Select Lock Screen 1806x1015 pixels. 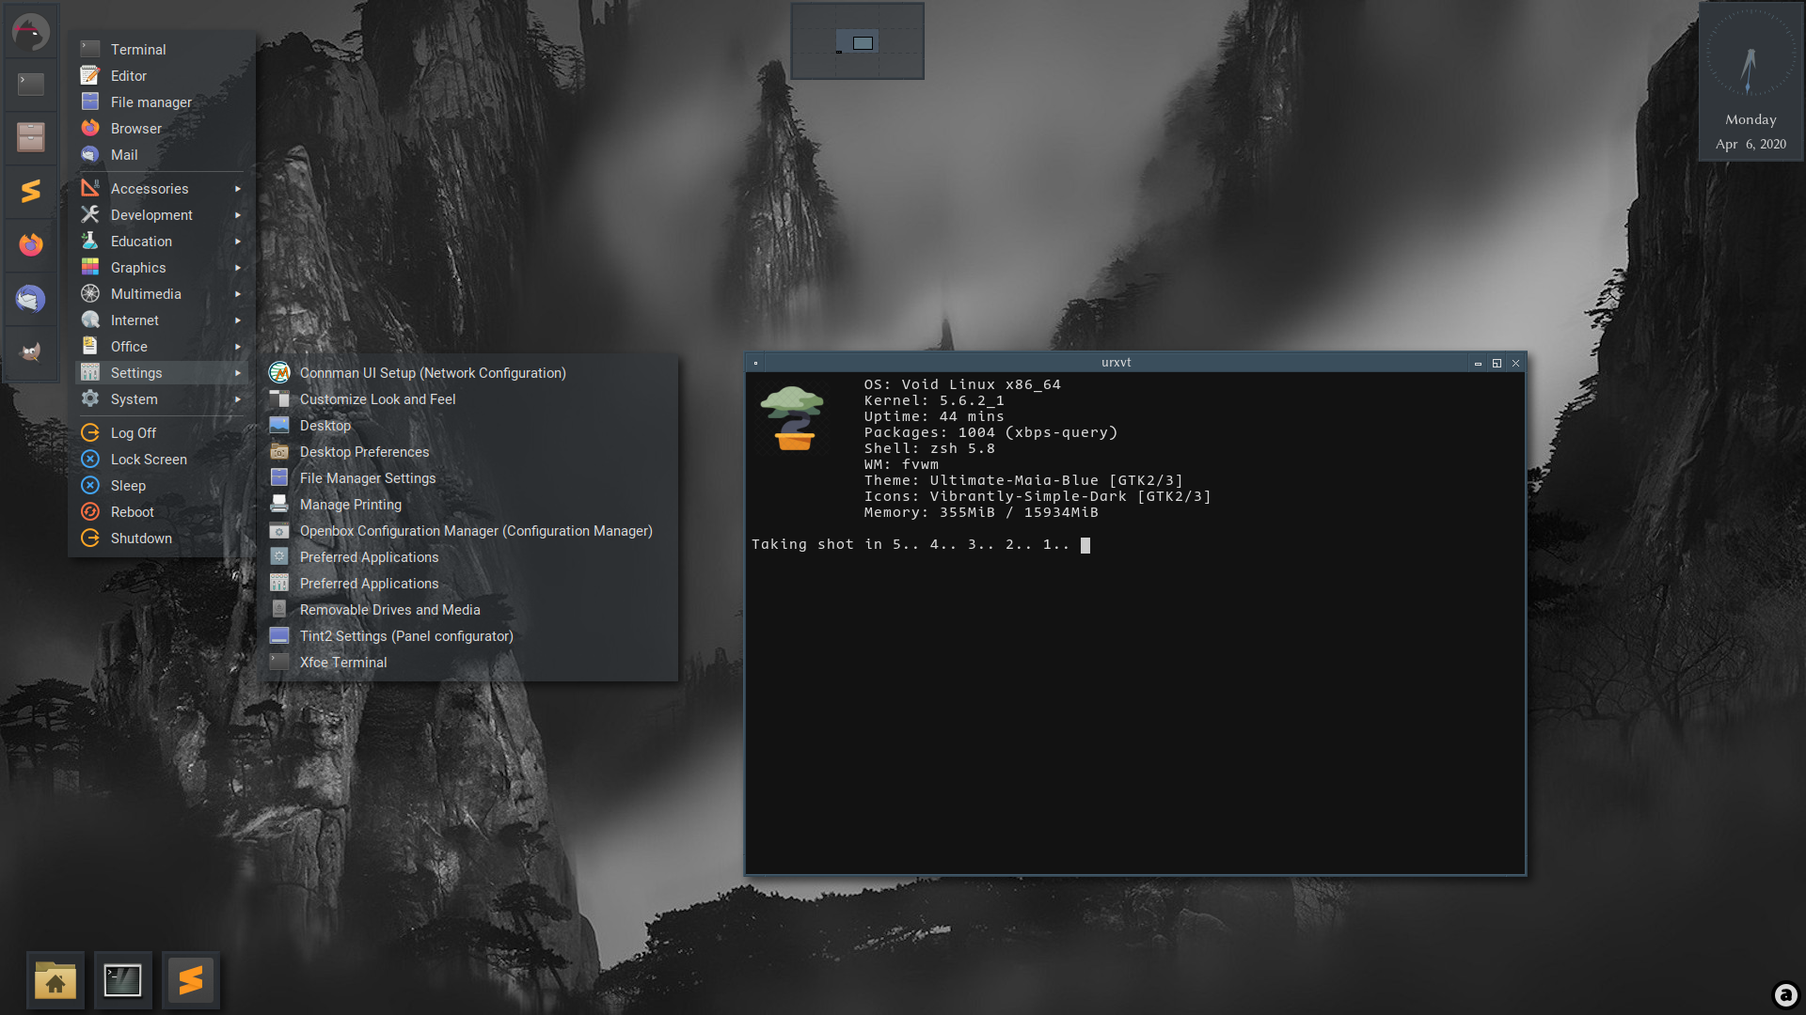(x=162, y=459)
